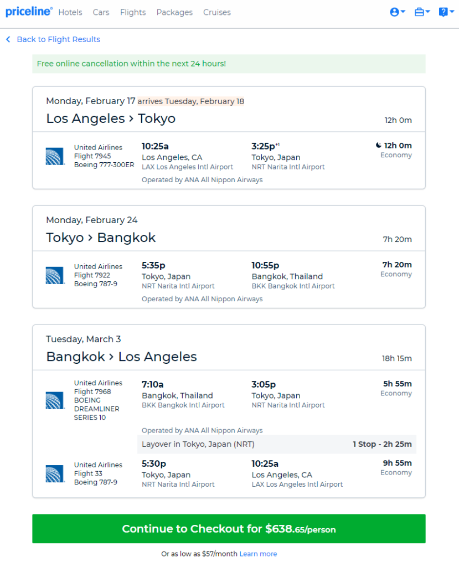
Task: Click United logo for Flight 7922
Action: click(55, 275)
